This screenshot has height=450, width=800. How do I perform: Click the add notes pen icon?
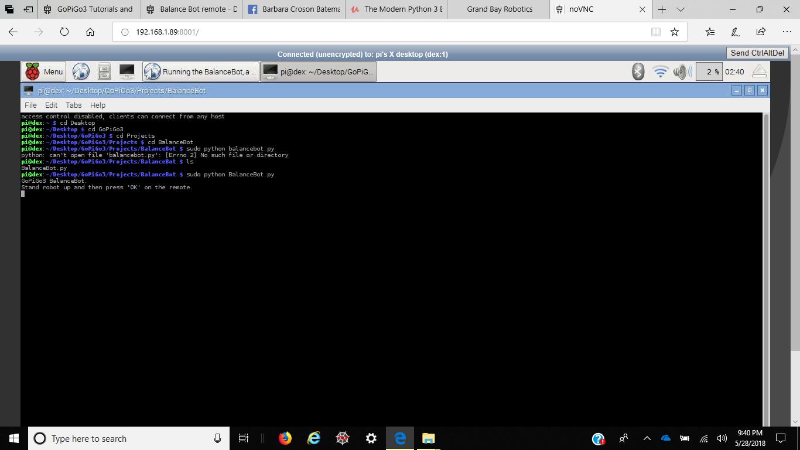(736, 32)
